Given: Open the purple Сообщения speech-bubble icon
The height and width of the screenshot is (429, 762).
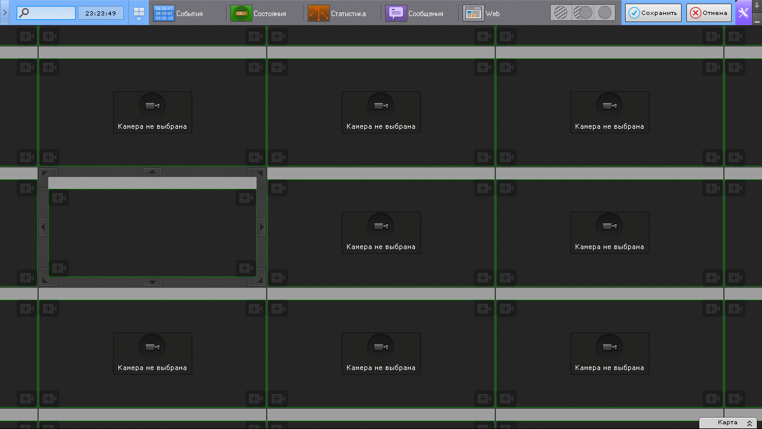Looking at the screenshot, I should click(396, 13).
